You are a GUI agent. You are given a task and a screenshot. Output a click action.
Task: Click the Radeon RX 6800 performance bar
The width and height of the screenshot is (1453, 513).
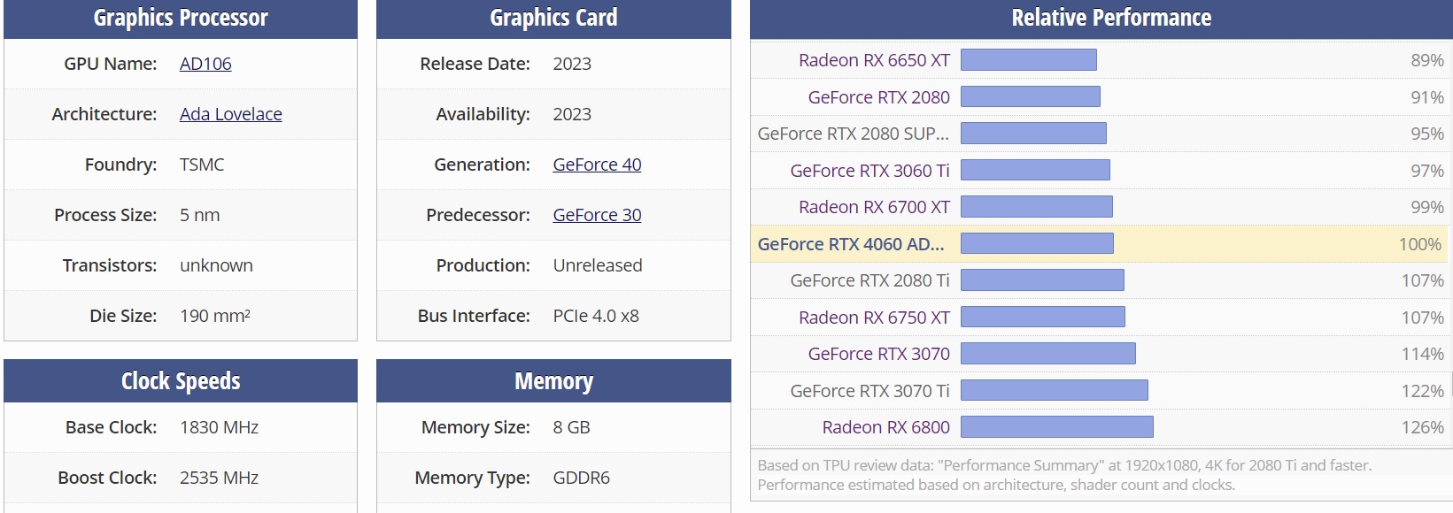pyautogui.click(x=1056, y=427)
